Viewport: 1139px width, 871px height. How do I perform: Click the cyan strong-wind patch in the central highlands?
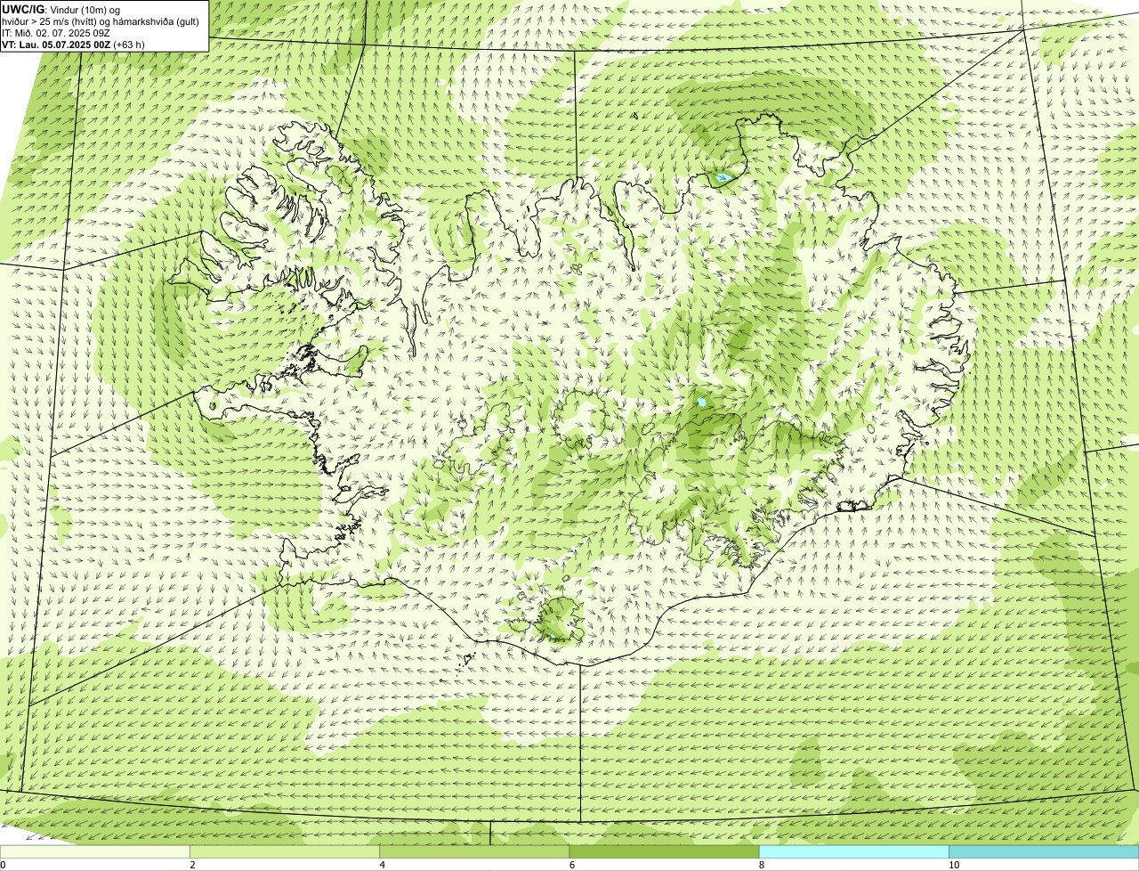[x=702, y=403]
